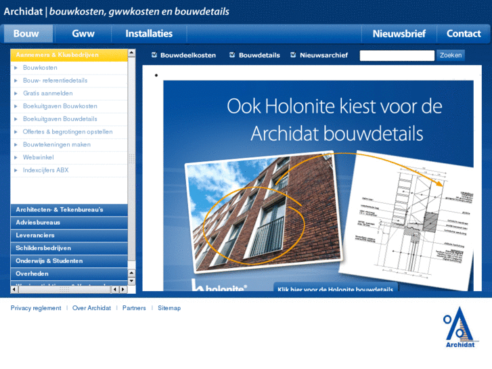
Task: Open the Privacy reglement link
Action: 36,308
